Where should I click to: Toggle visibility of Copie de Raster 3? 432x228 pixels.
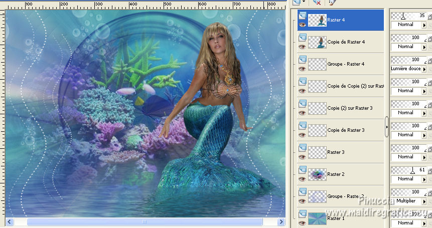pos(302,135)
